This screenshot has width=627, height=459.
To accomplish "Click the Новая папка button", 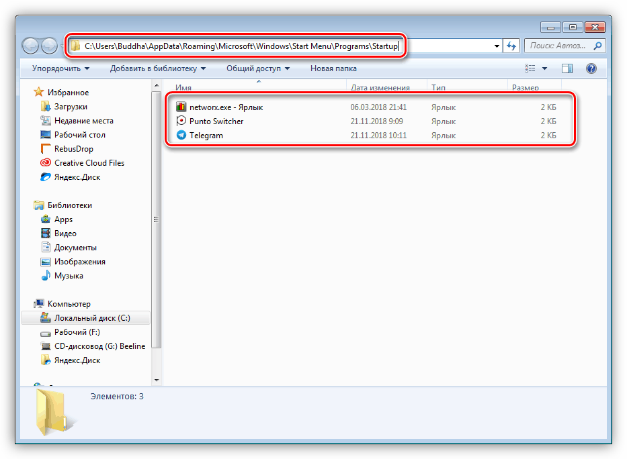I will [333, 68].
